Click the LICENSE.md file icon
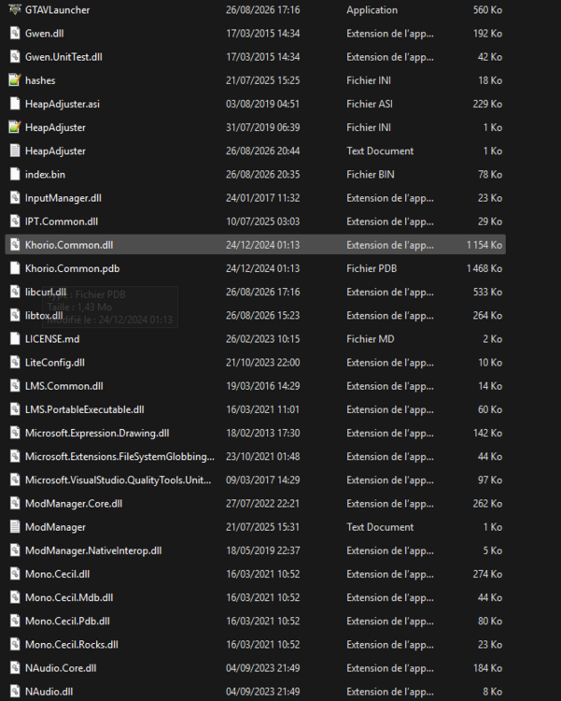Viewport: 561px width, 701px height. coord(15,339)
